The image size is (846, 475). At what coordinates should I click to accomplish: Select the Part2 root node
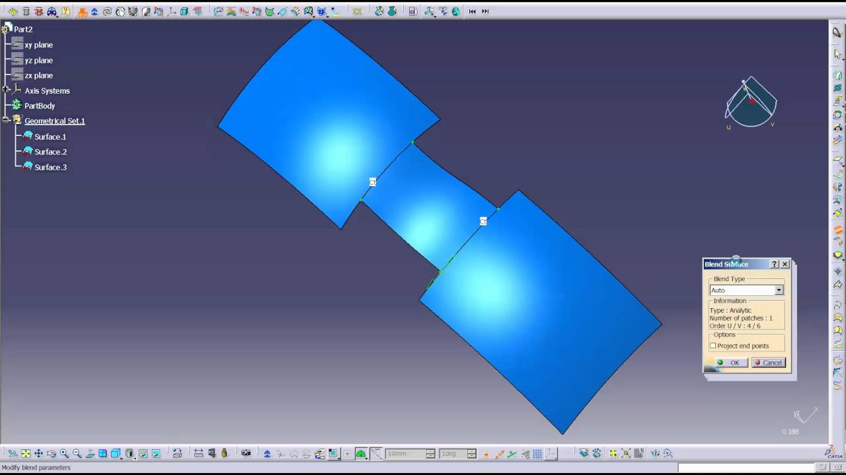pyautogui.click(x=23, y=29)
